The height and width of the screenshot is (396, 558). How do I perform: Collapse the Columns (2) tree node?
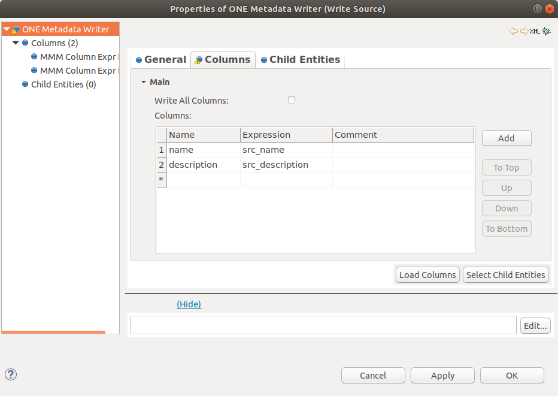click(16, 43)
